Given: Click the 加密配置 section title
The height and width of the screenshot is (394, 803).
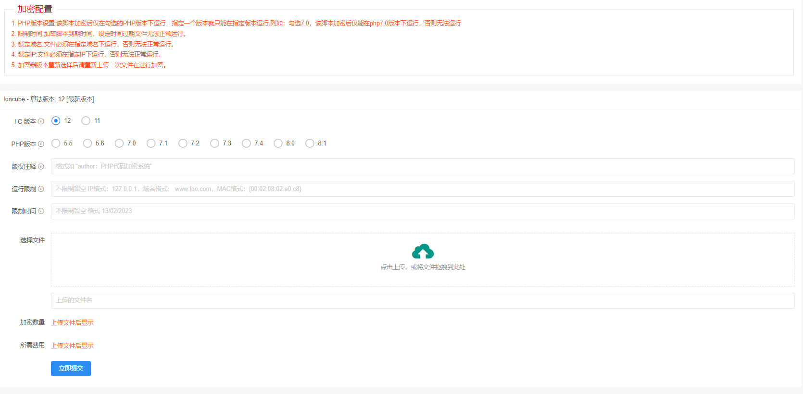Looking at the screenshot, I should click(x=35, y=9).
